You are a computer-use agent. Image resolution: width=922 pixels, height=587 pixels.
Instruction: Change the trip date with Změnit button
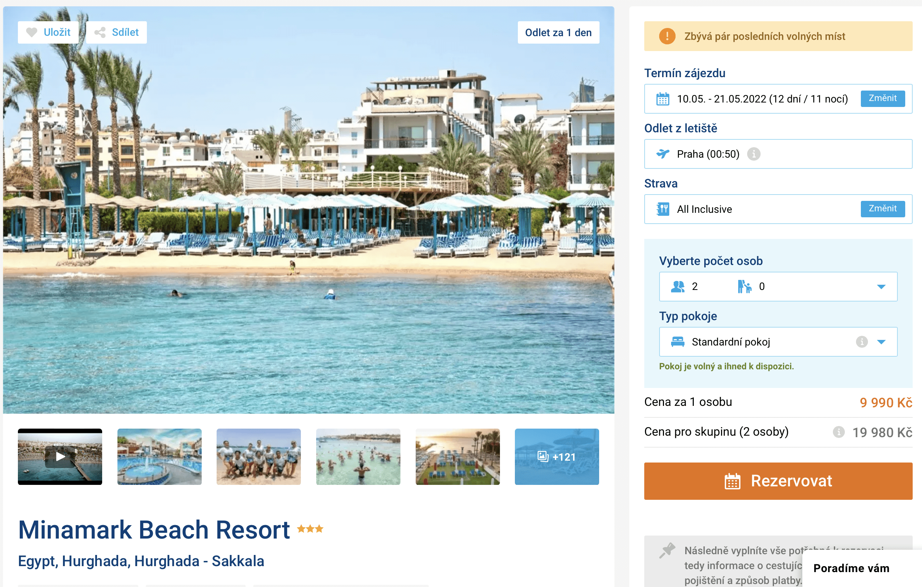tap(882, 99)
